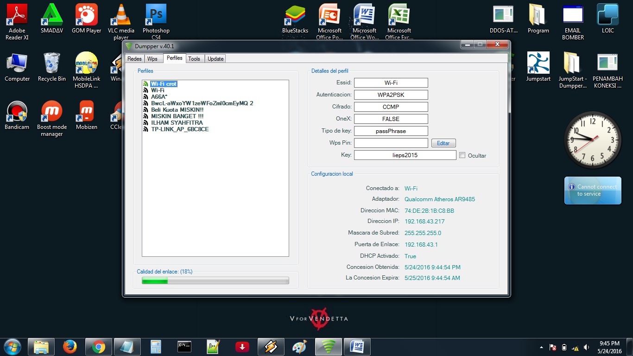Select Microsoft Office PowerPoint desktop shortcut
The height and width of the screenshot is (356, 633).
[x=329, y=21]
